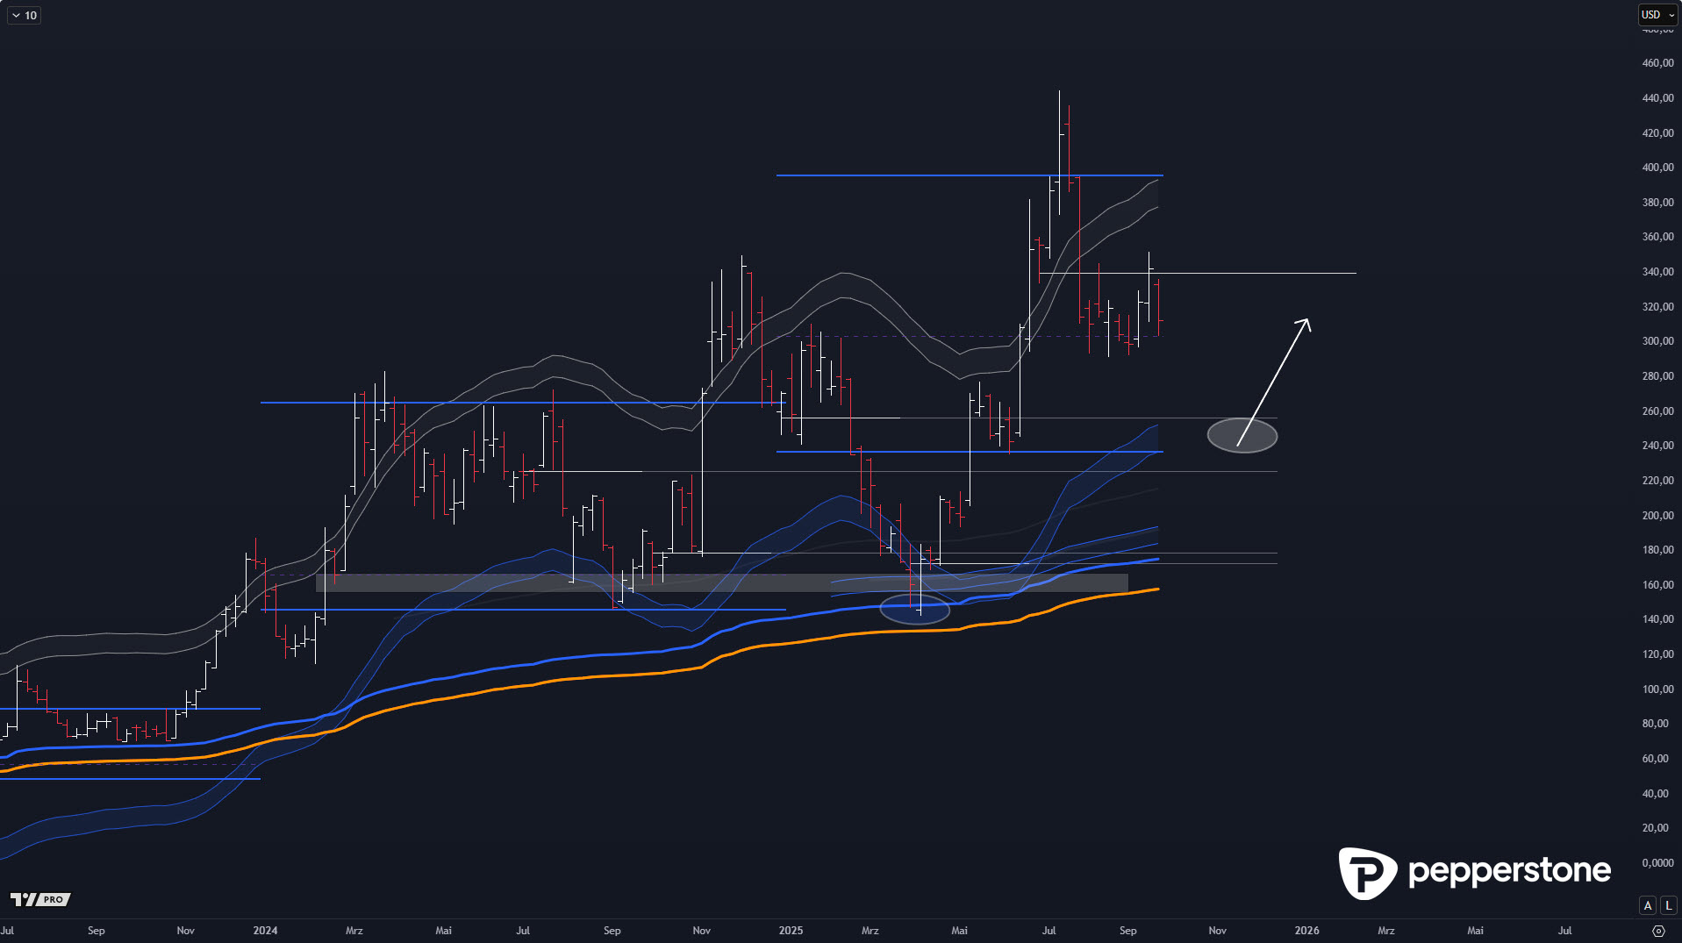The image size is (1682, 943).
Task: Click the 300,00 price axis label
Action: pos(1657,341)
